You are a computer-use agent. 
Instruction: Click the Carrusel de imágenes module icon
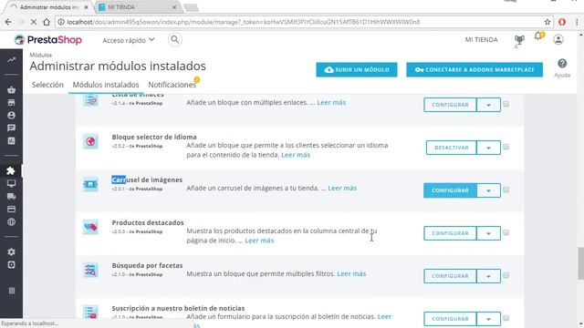point(90,184)
